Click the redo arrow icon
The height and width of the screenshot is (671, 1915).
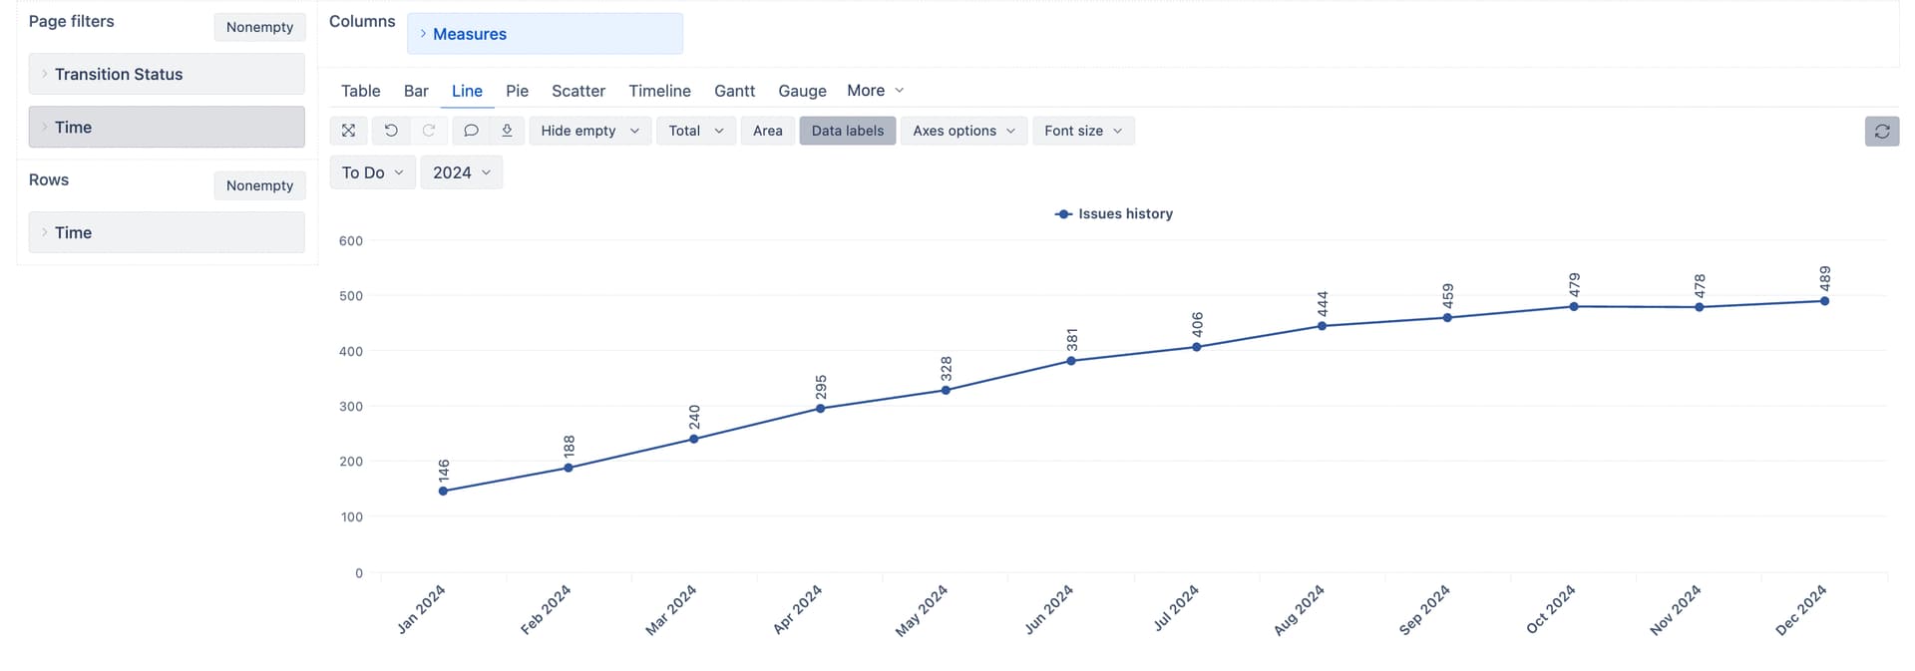tap(429, 131)
